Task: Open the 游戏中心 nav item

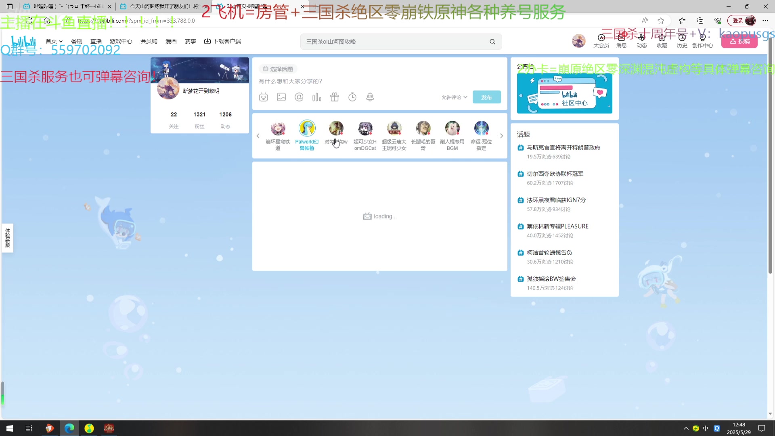Action: 121,41
